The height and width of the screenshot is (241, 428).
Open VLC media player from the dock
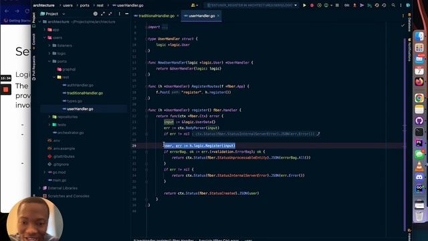point(419,166)
